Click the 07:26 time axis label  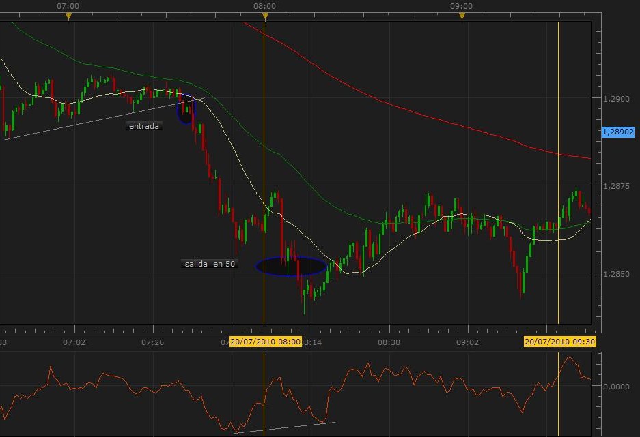pos(152,342)
